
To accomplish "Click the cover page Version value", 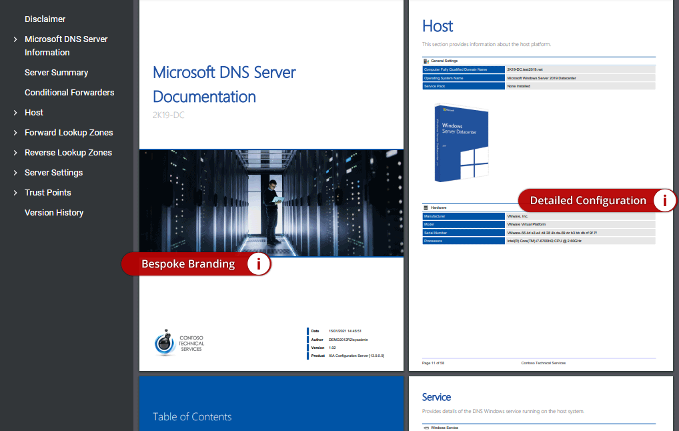I will [x=332, y=348].
